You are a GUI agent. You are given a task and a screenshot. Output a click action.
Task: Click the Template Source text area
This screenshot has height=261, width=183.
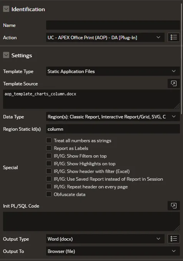[91, 99]
